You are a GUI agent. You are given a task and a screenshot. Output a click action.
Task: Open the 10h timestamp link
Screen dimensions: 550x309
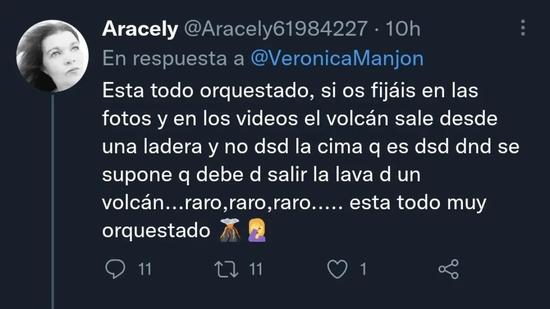[403, 29]
